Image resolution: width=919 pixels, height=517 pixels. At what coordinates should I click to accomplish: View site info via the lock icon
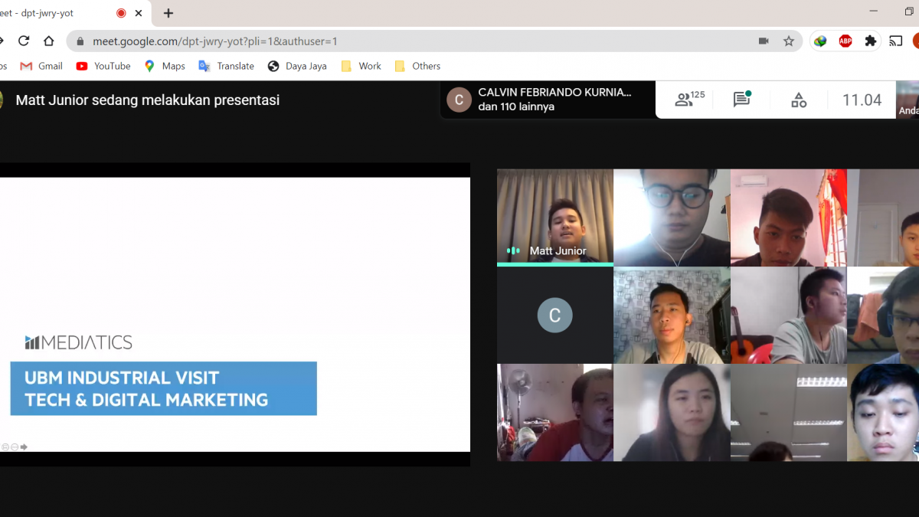(80, 41)
